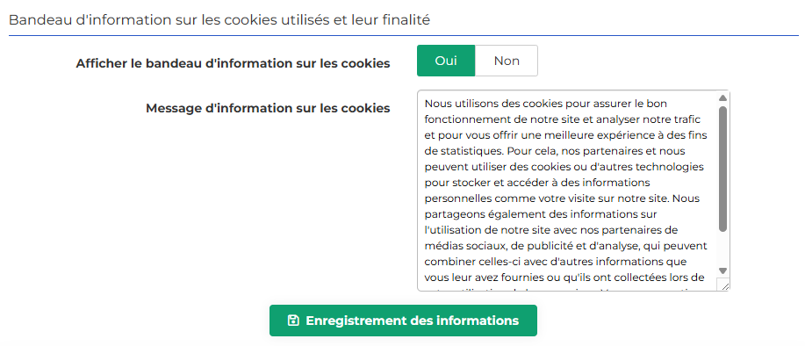Click scrollbar track below the thumb
Image resolution: width=805 pixels, height=346 pixels.
tap(722, 249)
